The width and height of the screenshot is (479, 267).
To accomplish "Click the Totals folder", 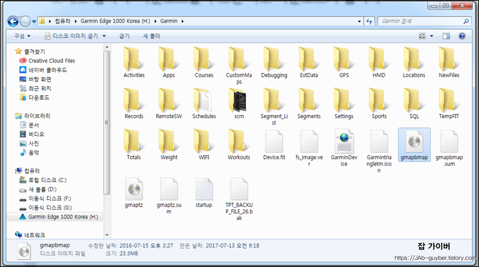I will coord(134,145).
